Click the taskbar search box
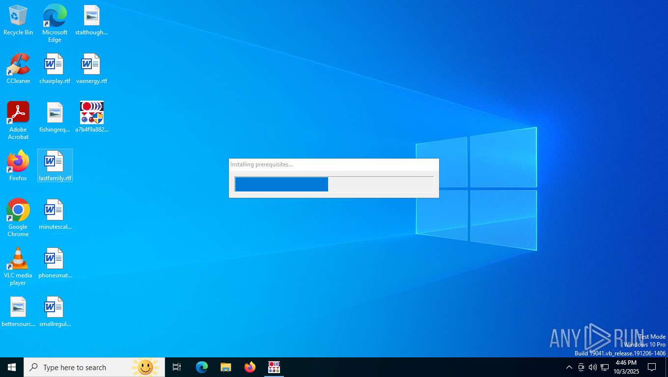 click(94, 367)
